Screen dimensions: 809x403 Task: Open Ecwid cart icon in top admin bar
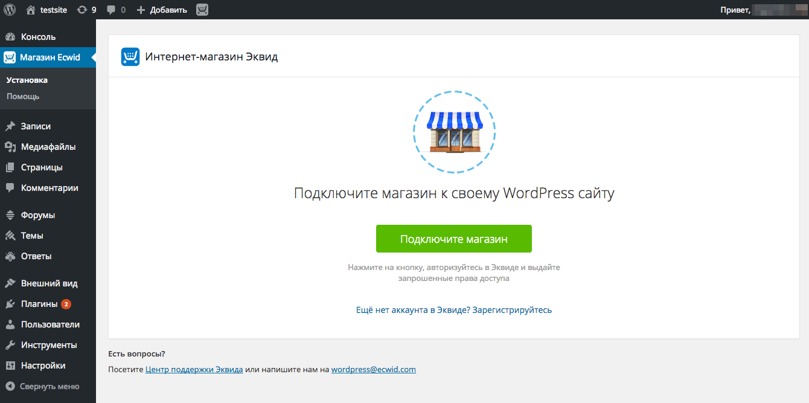(202, 10)
